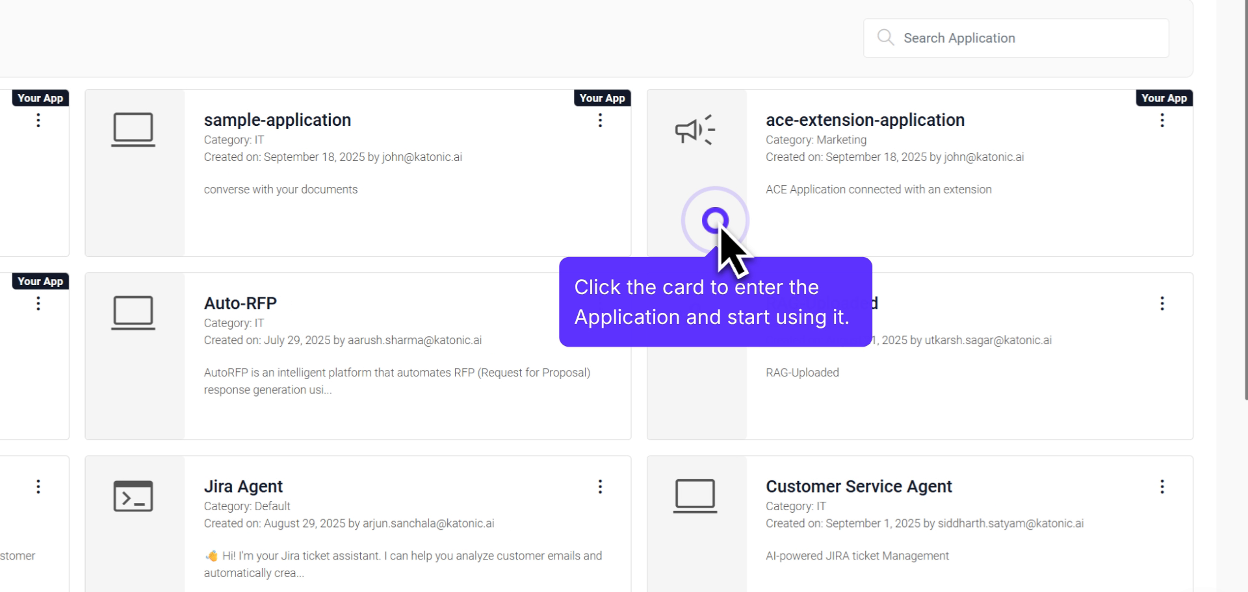Expand the three-dot options on Jira Agent card
Image resolution: width=1248 pixels, height=592 pixels.
coord(600,487)
